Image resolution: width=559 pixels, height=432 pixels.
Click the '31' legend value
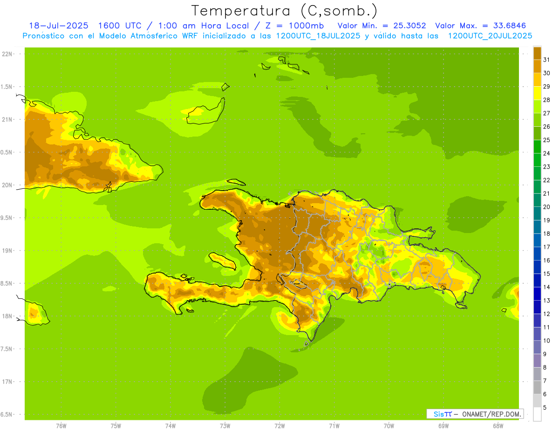click(546, 60)
